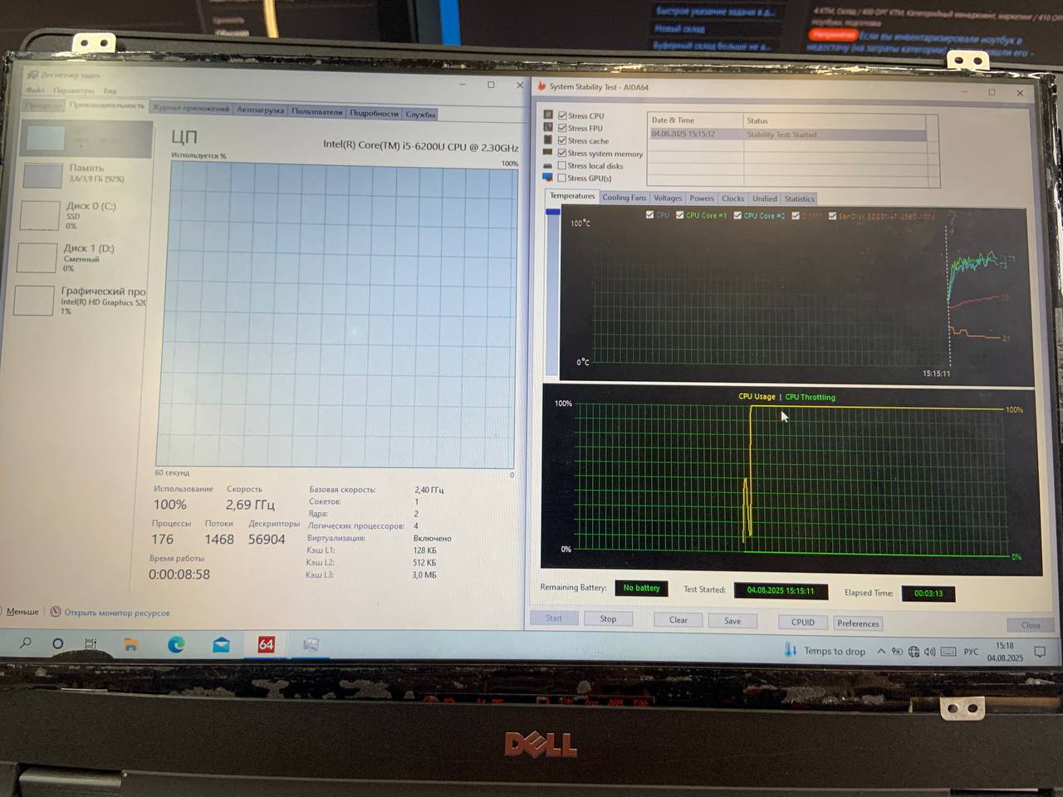
Task: Launch the Mail app from the taskbar
Action: tap(221, 644)
